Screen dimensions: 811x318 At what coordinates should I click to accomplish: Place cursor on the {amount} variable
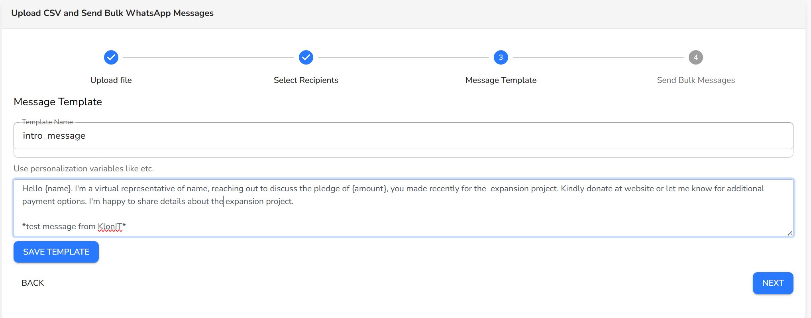click(x=369, y=188)
